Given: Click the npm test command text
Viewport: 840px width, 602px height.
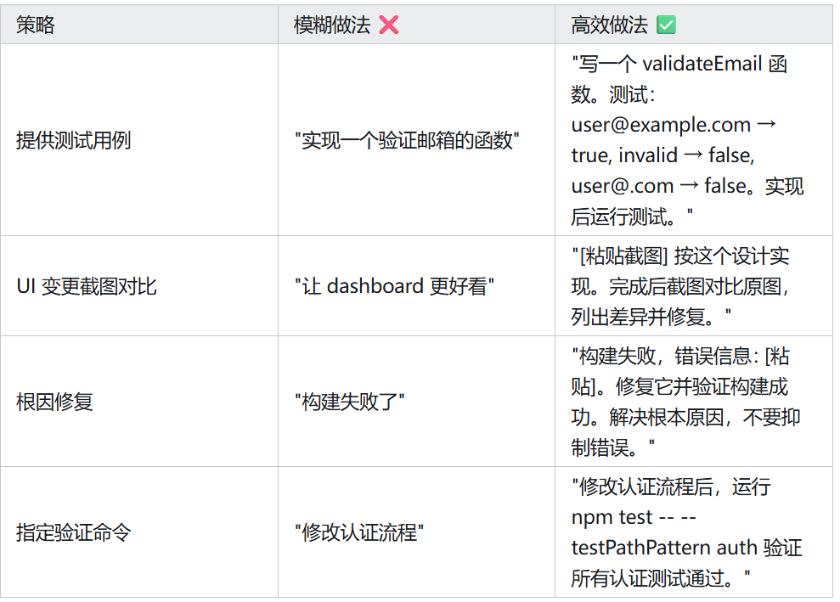Looking at the screenshot, I should [x=612, y=517].
